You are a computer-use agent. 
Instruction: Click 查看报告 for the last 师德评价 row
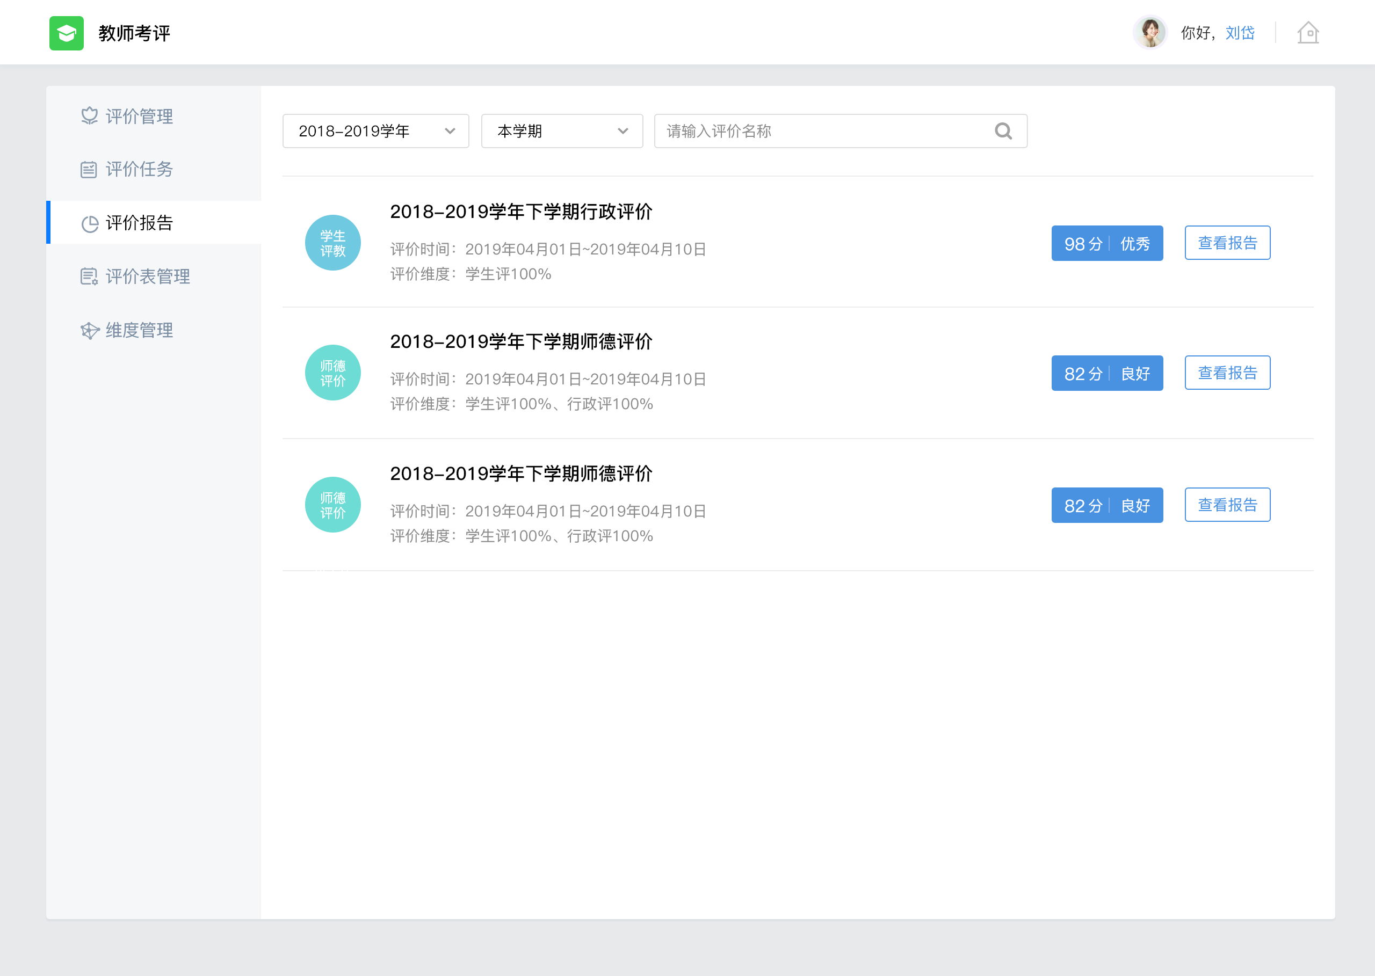coord(1227,505)
